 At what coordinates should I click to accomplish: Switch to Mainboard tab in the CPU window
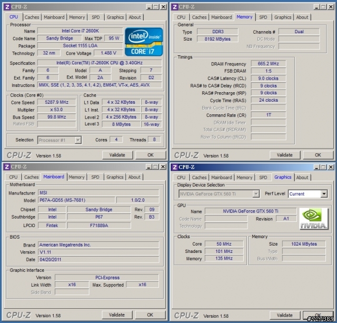[x=54, y=17]
